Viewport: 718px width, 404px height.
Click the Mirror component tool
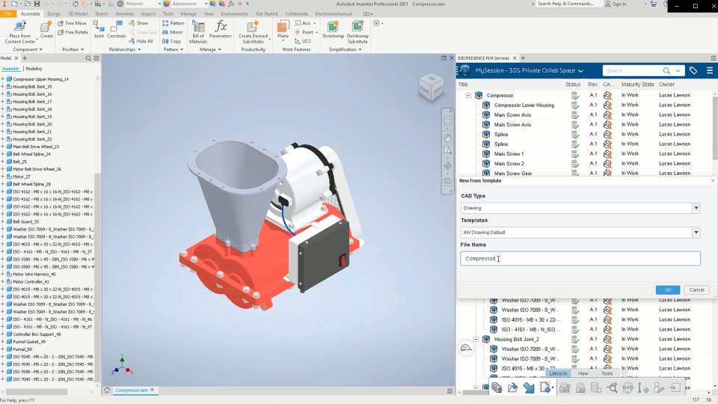(x=173, y=32)
